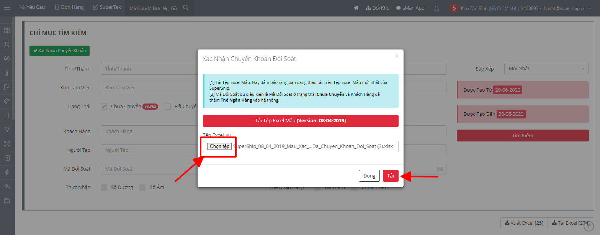The height and width of the screenshot is (235, 600).
Task: Check the Số Dương checkbox
Action: click(x=104, y=187)
